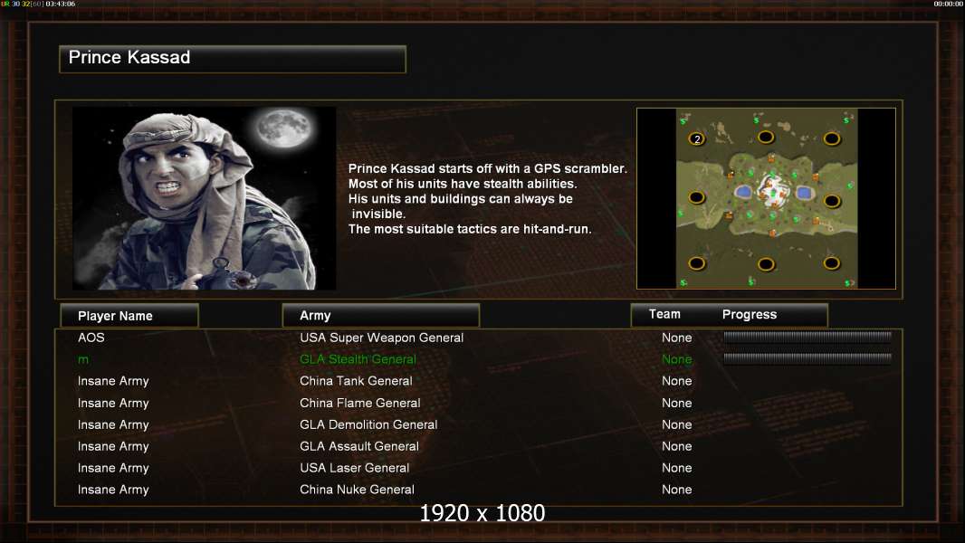Select the GLA Stealth General row

pyautogui.click(x=478, y=359)
